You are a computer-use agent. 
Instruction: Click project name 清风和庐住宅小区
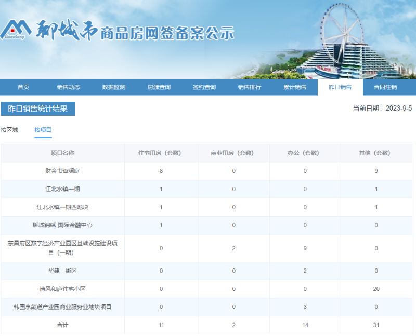pyautogui.click(x=62, y=289)
